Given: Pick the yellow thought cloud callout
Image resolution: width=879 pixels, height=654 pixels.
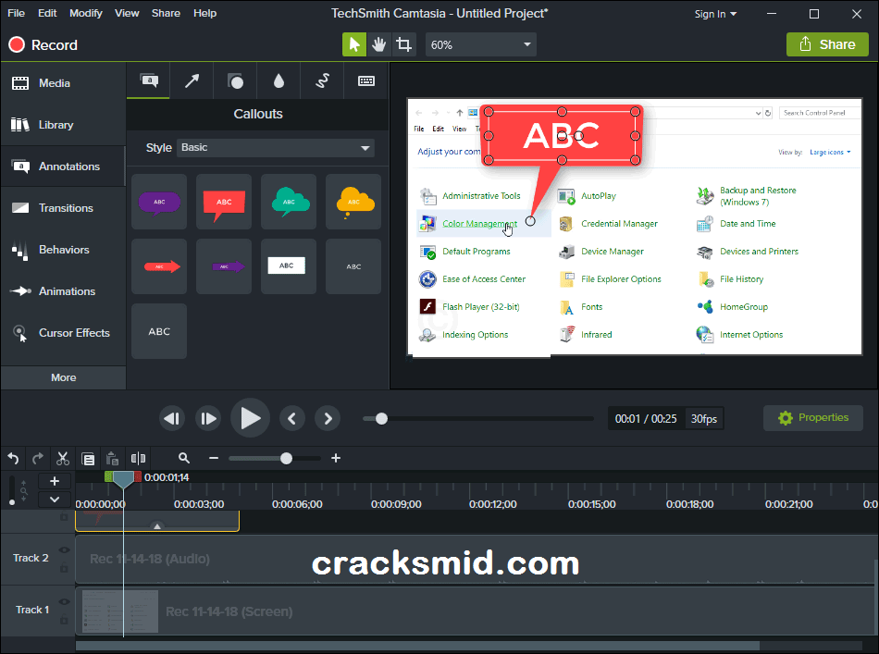Looking at the screenshot, I should click(x=353, y=202).
